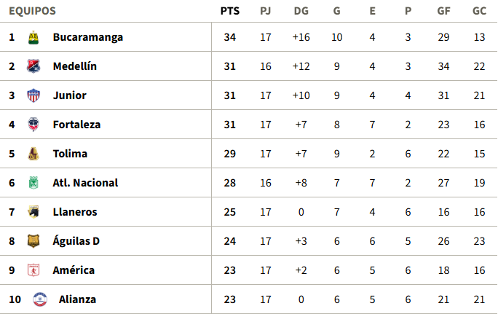Click the Junior team crest icon
The width and height of the screenshot is (498, 314).
pyautogui.click(x=33, y=95)
